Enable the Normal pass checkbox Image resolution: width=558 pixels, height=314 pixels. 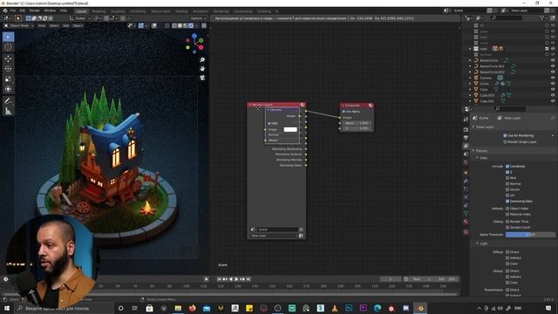[x=507, y=184]
